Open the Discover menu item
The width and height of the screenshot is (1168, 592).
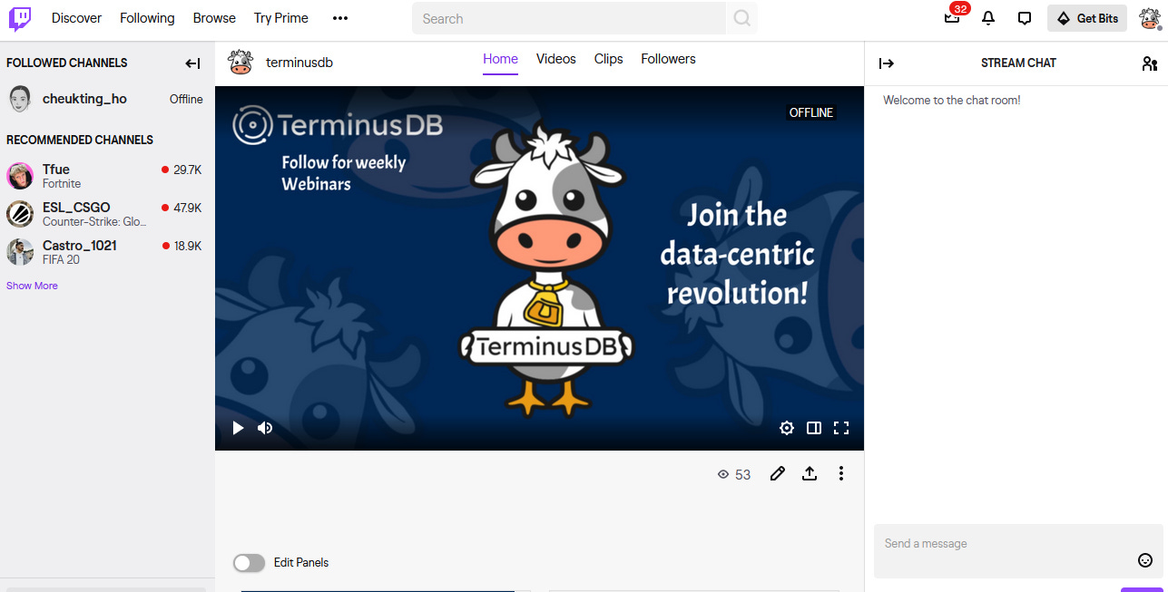point(76,18)
